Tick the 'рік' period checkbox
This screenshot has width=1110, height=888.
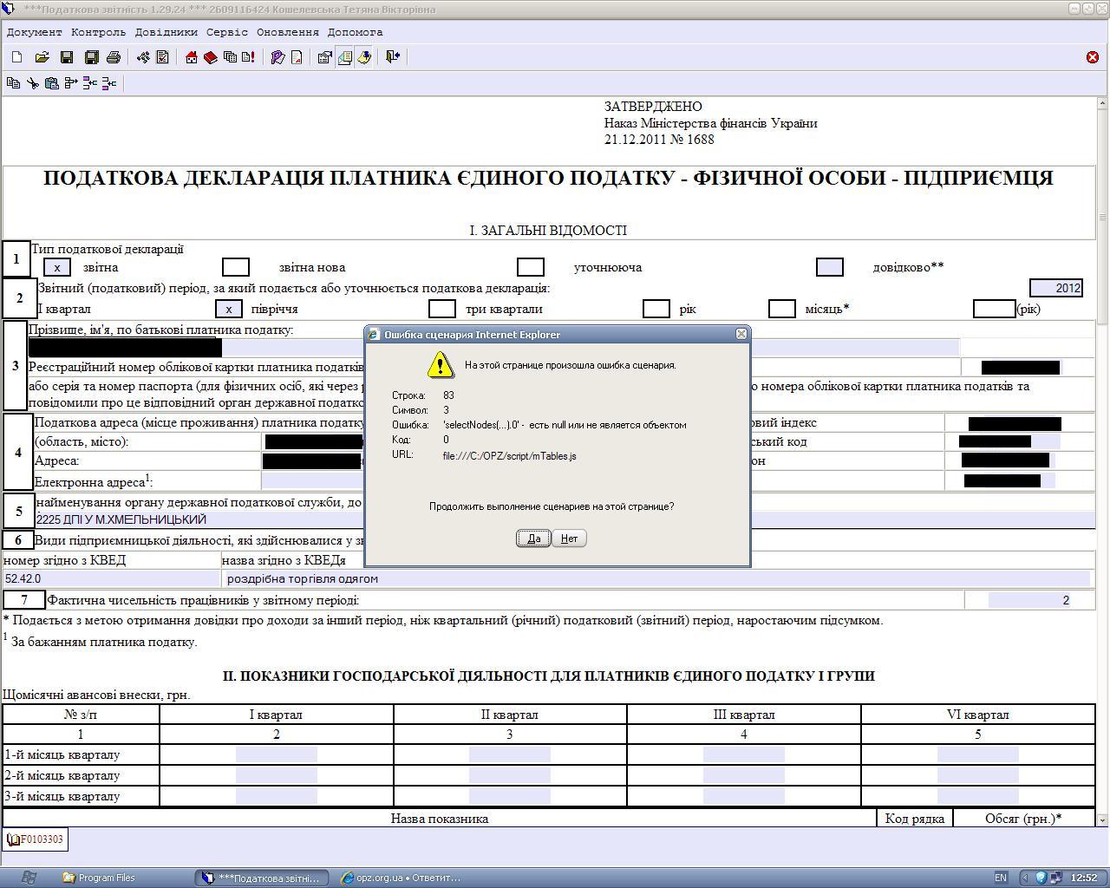pos(656,309)
